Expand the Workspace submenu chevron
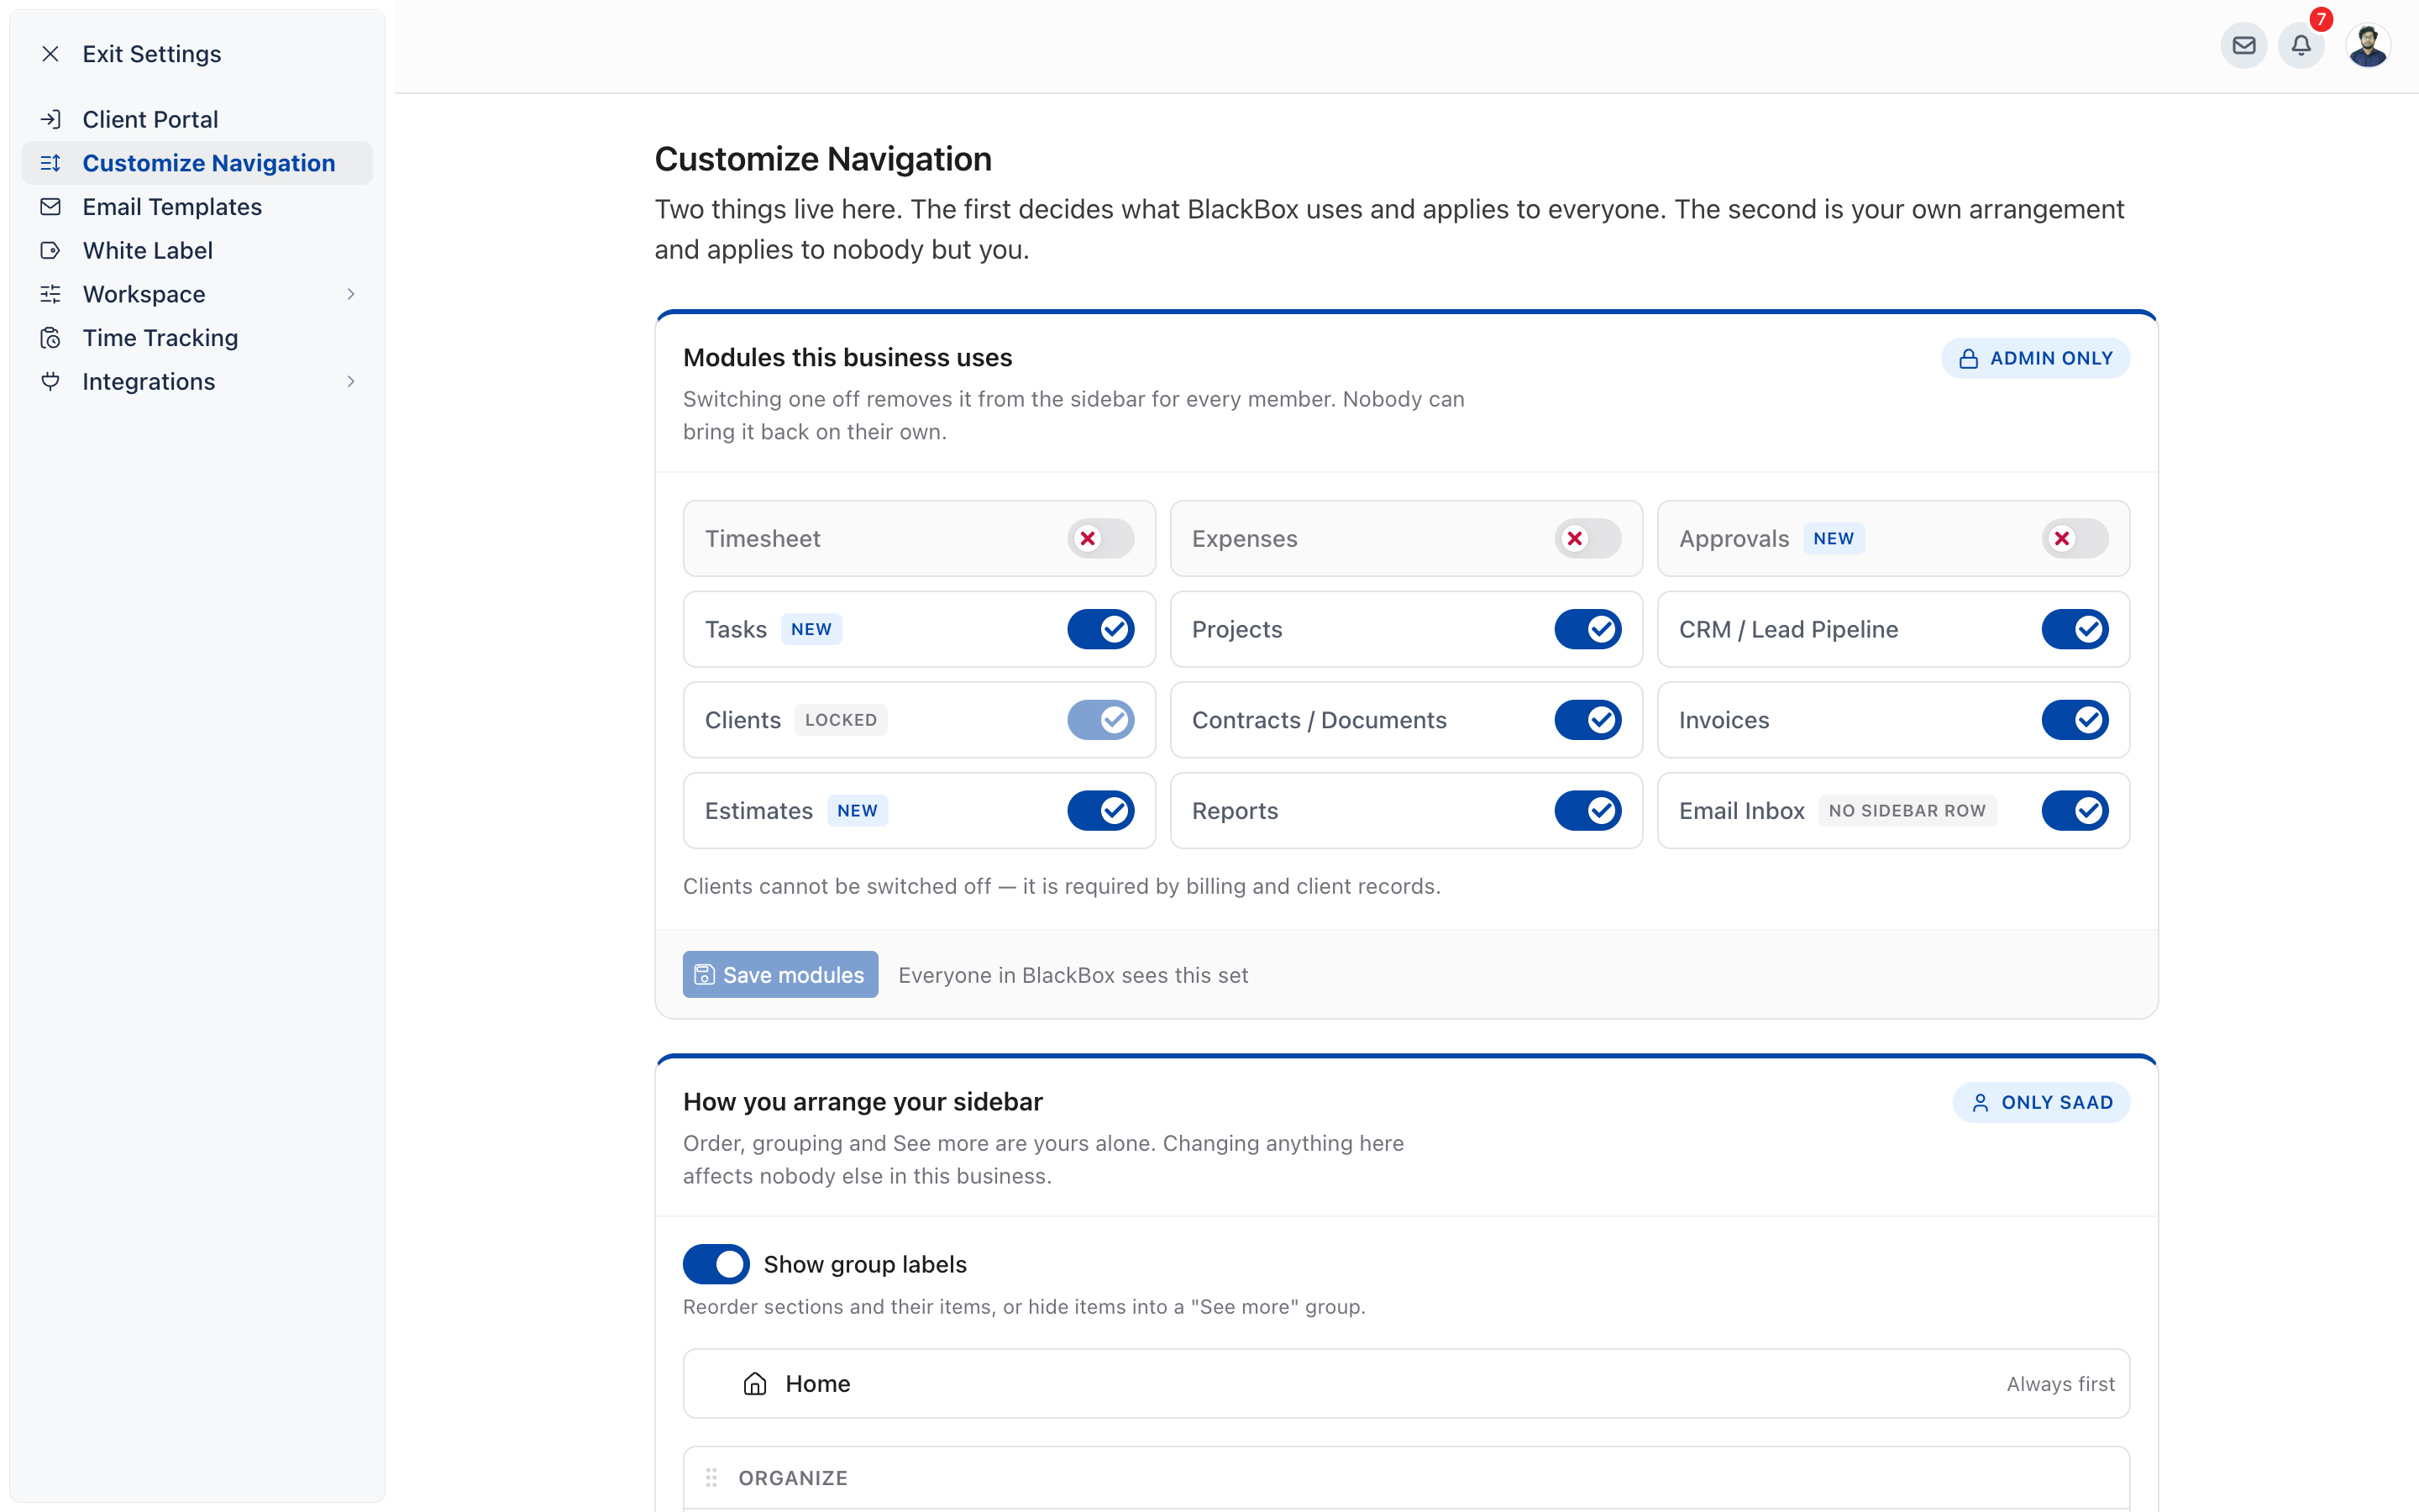Image resolution: width=2419 pixels, height=1512 pixels. tap(351, 294)
